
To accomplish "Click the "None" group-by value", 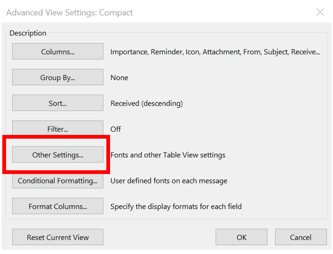I will [119, 78].
